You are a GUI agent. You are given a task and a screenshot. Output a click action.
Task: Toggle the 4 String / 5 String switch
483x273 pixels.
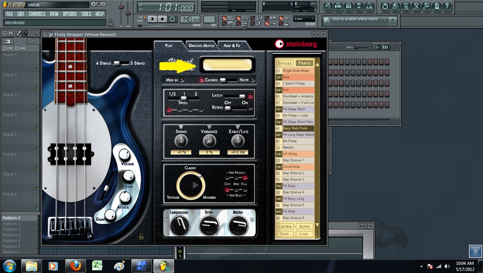click(x=121, y=63)
